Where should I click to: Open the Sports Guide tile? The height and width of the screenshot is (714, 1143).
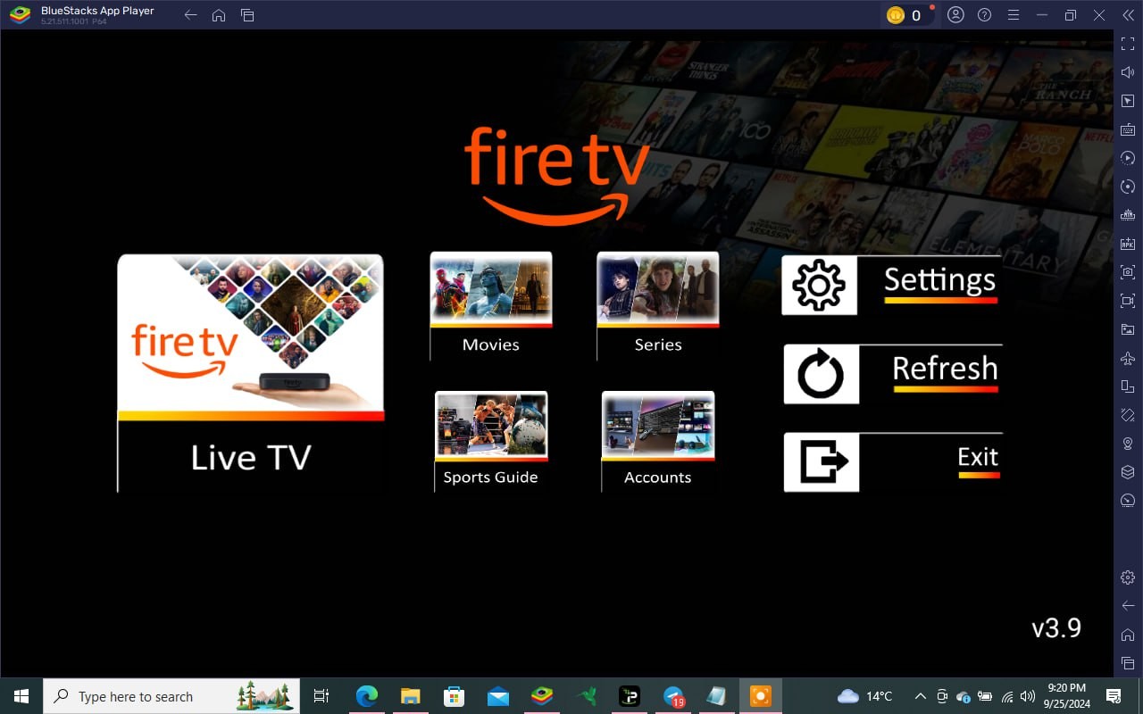tap(490, 441)
